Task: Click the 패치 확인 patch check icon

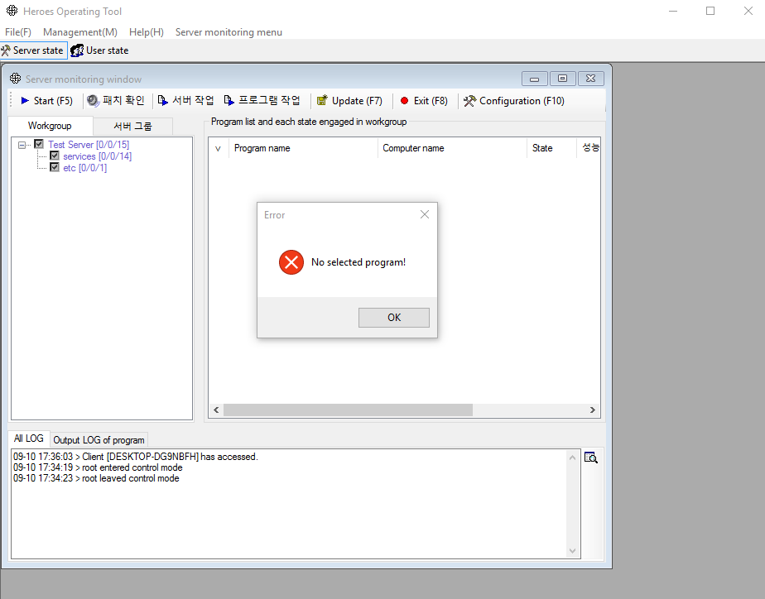Action: pyautogui.click(x=94, y=101)
